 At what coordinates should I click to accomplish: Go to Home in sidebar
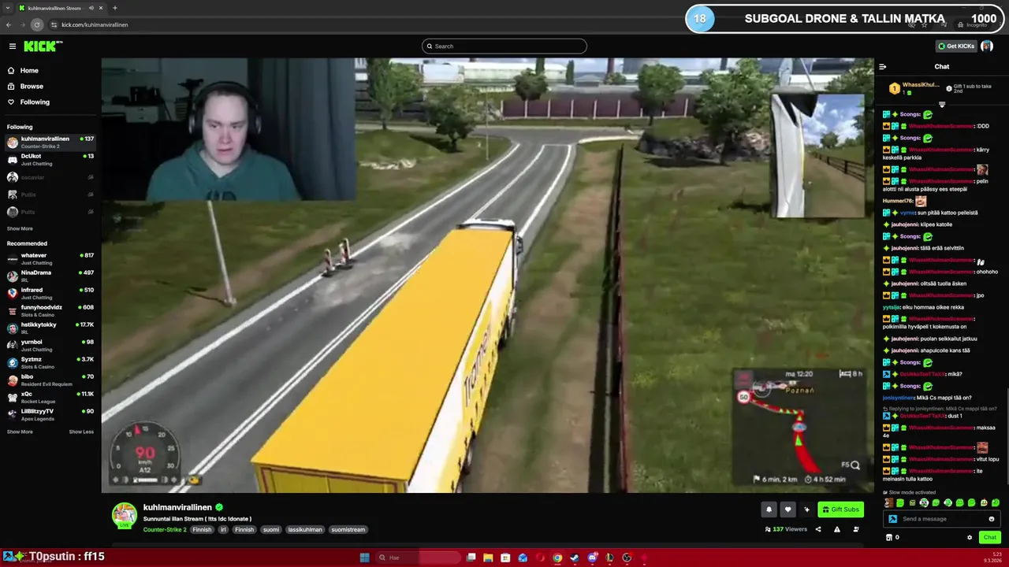pyautogui.click(x=29, y=71)
